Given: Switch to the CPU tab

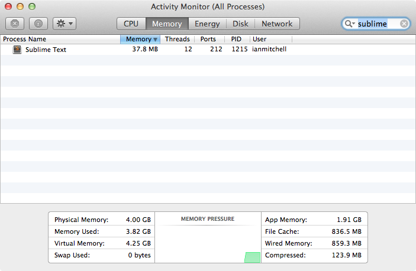Looking at the screenshot, I should click(131, 24).
